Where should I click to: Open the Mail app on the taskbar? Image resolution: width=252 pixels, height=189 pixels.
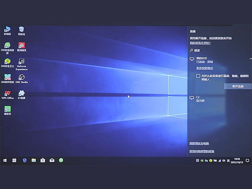tap(52, 160)
